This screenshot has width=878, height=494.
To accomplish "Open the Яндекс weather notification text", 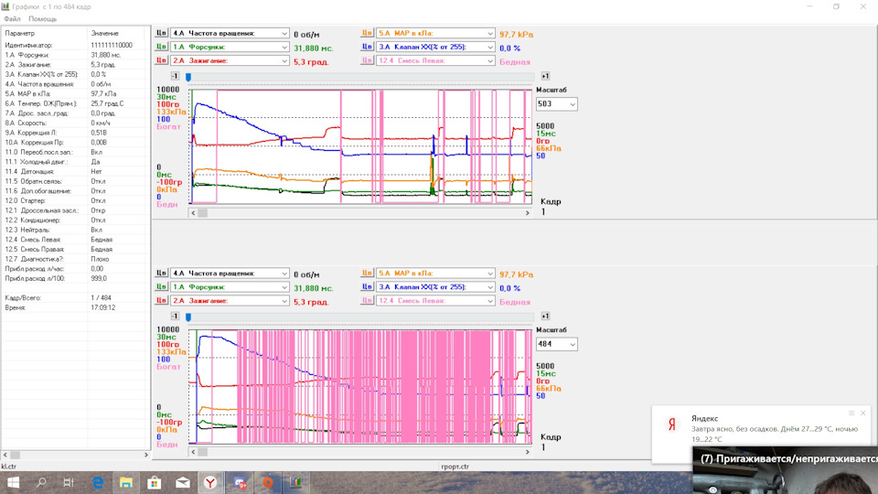I will 775,434.
